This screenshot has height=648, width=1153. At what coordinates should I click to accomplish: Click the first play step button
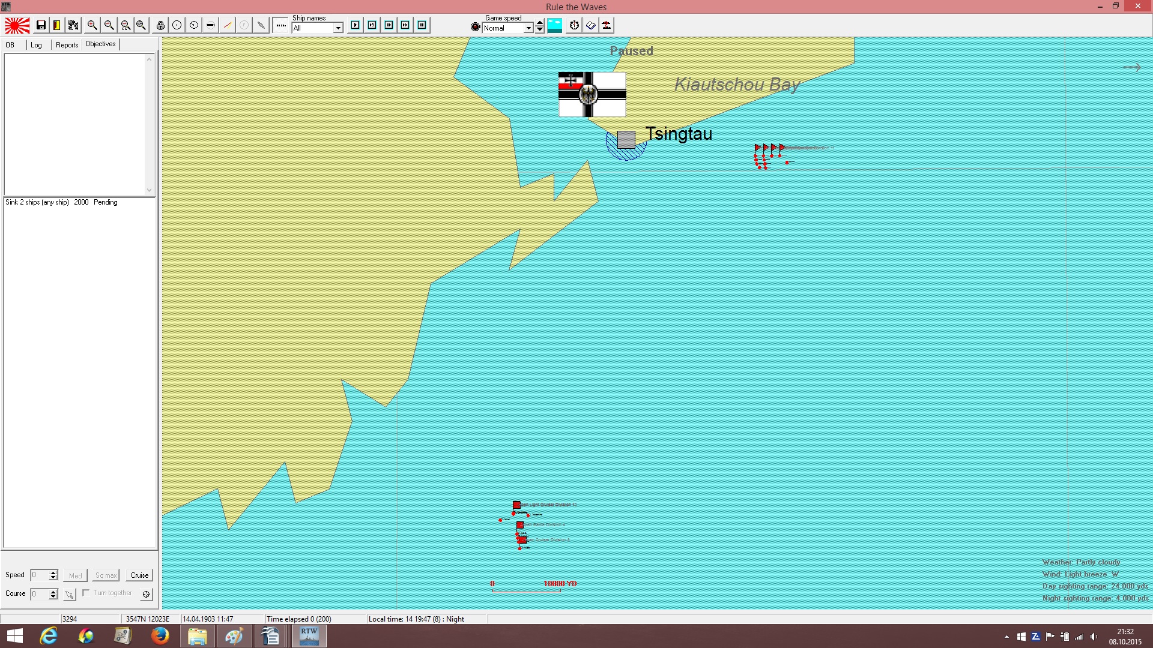pyautogui.click(x=356, y=25)
